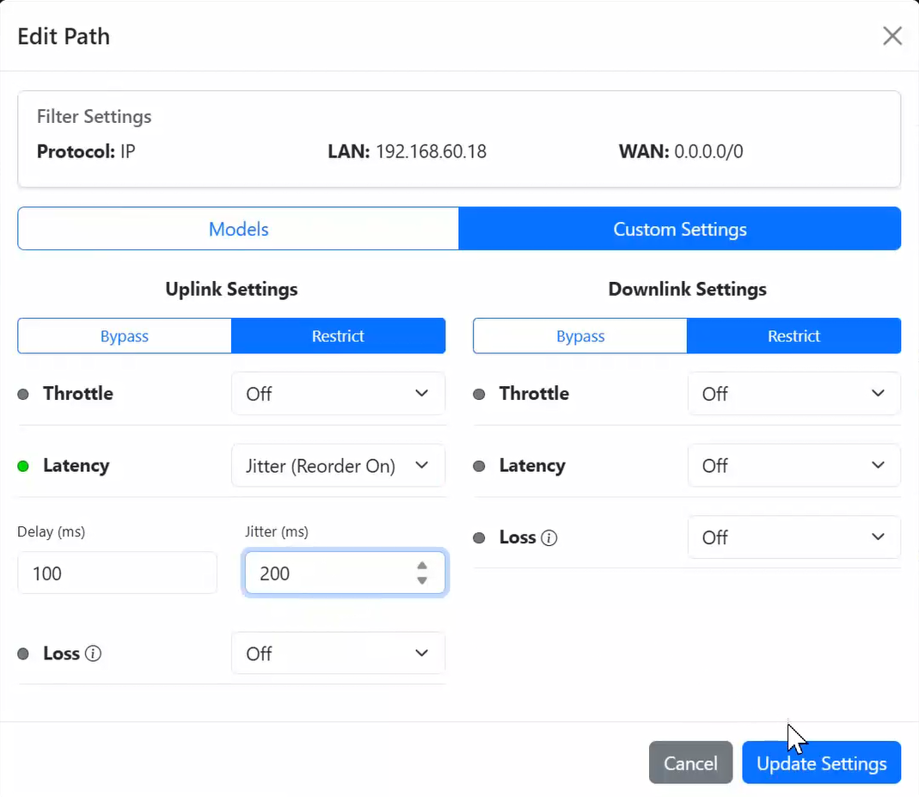The height and width of the screenshot is (797, 919).
Task: Click the Update Settings button
Action: point(821,763)
